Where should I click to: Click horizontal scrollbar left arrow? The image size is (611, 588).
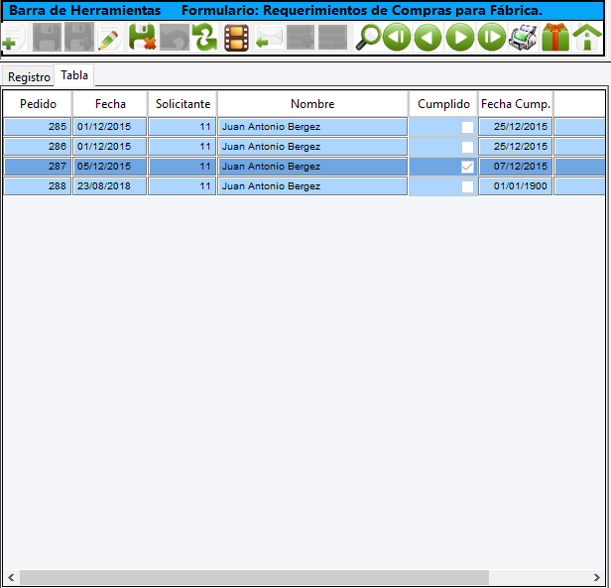coord(11,577)
